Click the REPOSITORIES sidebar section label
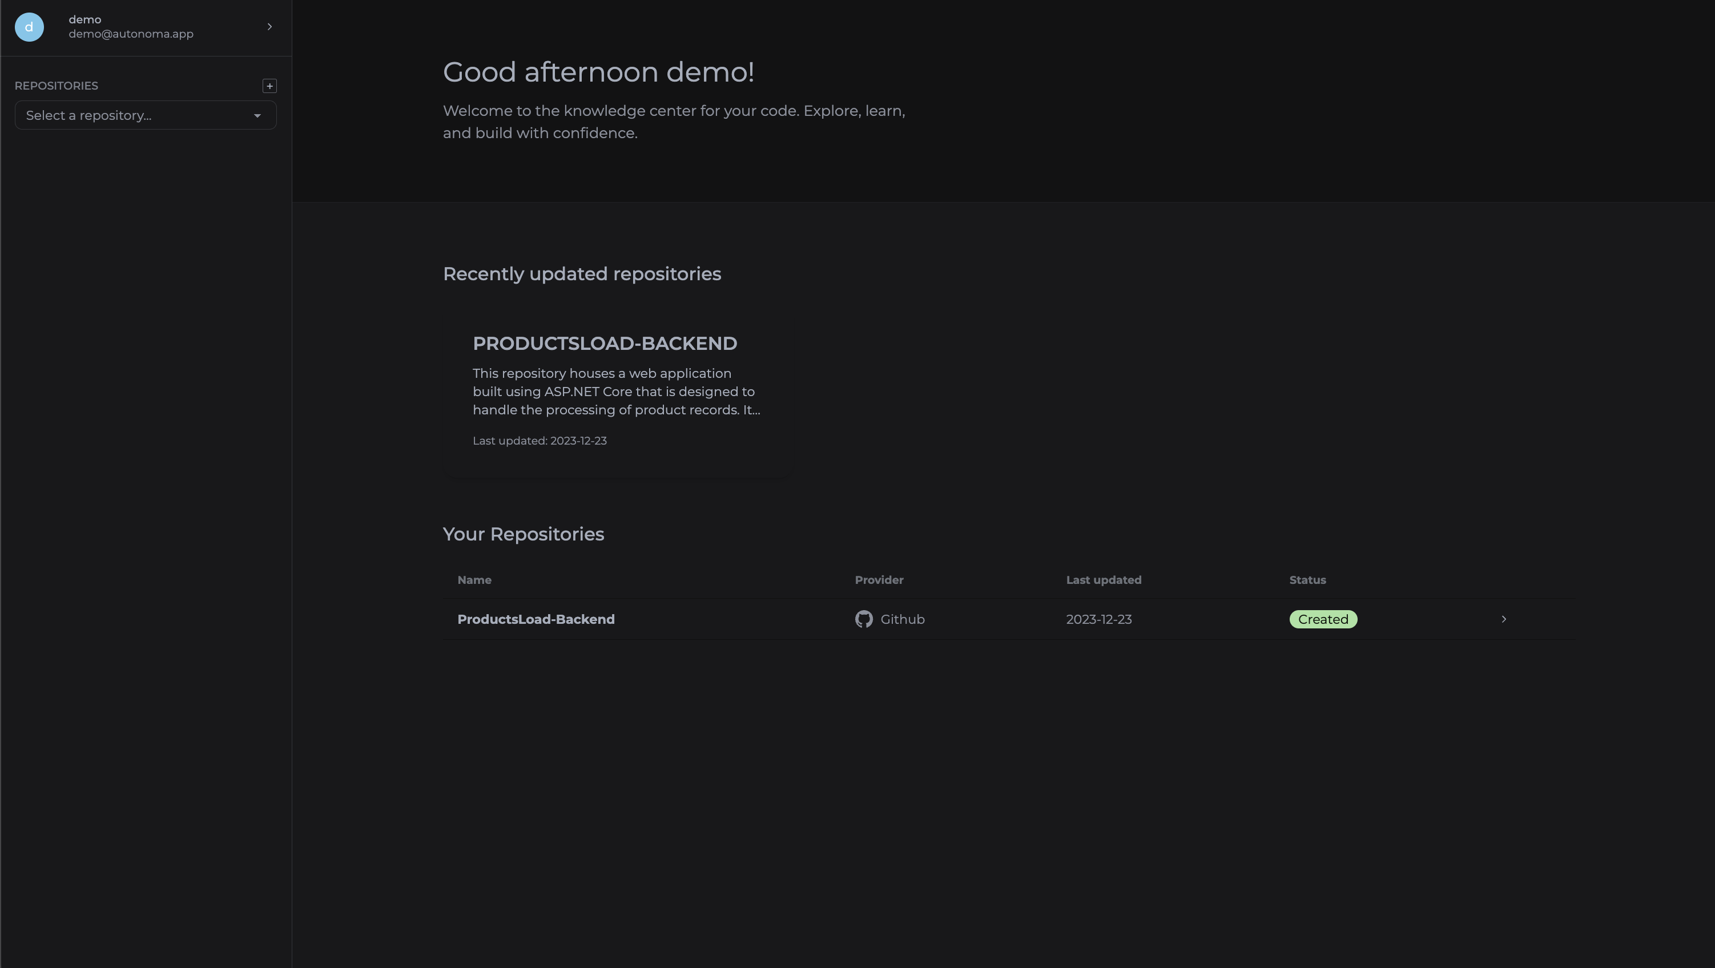 coord(57,86)
